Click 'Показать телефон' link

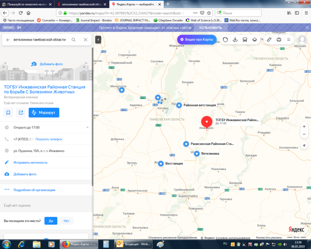point(49,139)
